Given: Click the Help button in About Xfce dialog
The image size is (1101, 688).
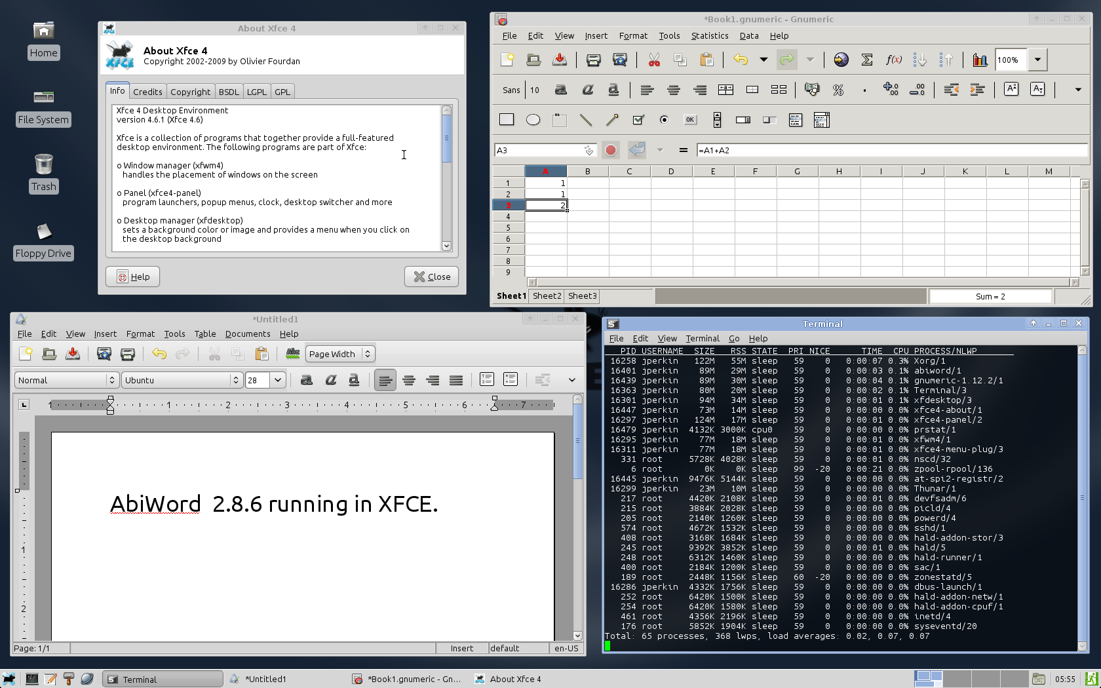Looking at the screenshot, I should pyautogui.click(x=132, y=277).
